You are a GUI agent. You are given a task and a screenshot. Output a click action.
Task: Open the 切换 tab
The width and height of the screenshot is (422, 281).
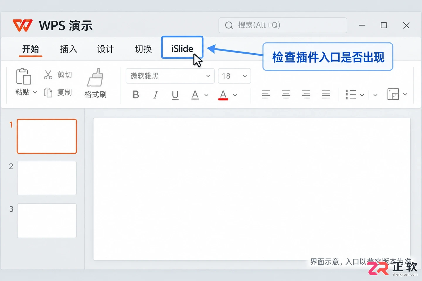pos(143,49)
